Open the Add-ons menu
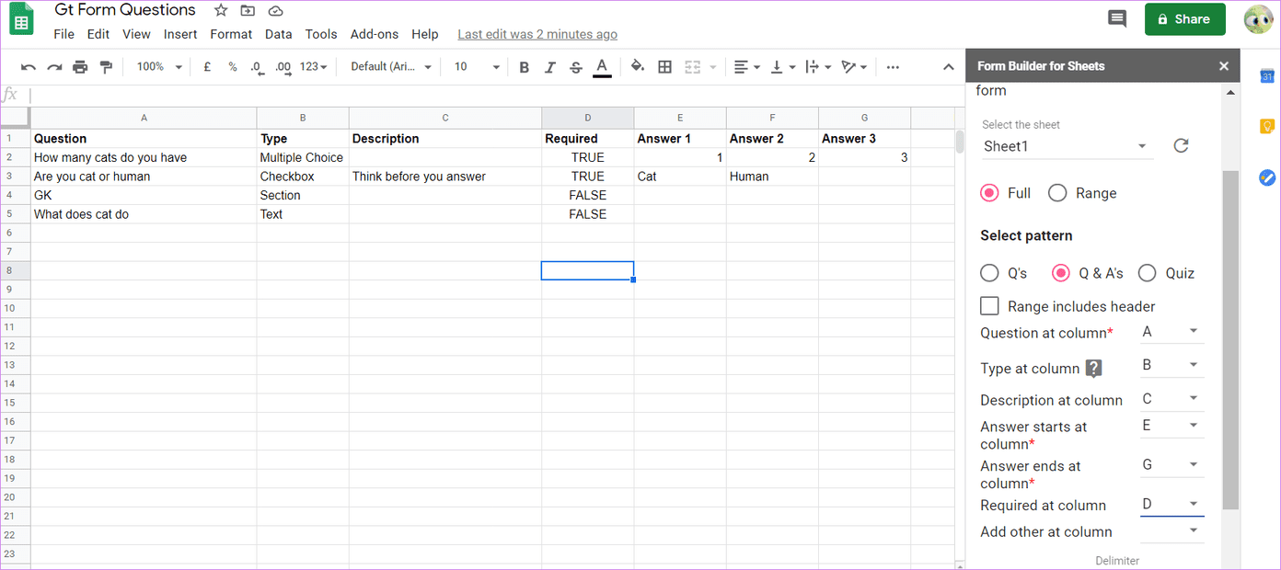1281x570 pixels. coord(375,34)
